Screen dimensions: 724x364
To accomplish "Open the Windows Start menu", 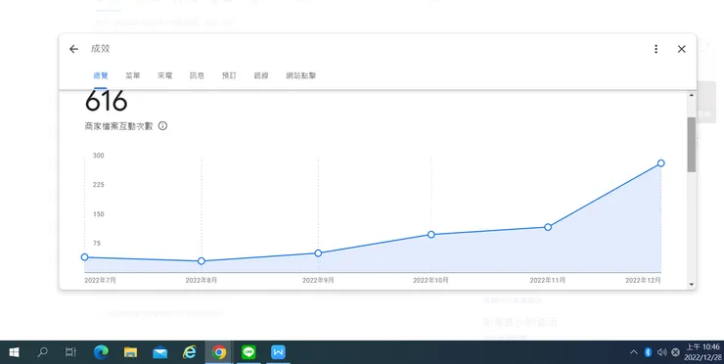I will pyautogui.click(x=14, y=352).
